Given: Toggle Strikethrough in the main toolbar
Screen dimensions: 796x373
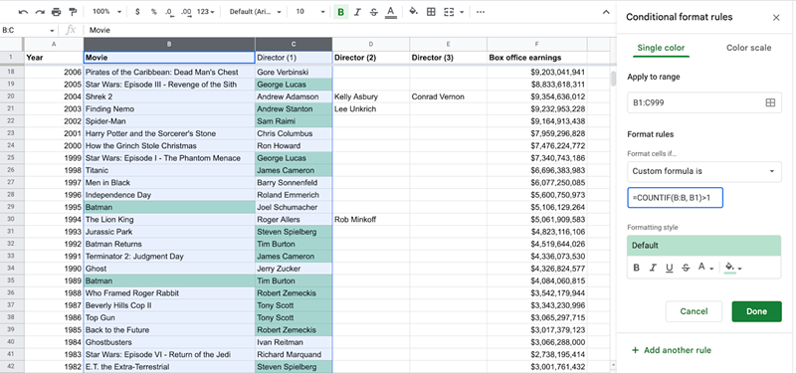Looking at the screenshot, I should click(x=374, y=12).
